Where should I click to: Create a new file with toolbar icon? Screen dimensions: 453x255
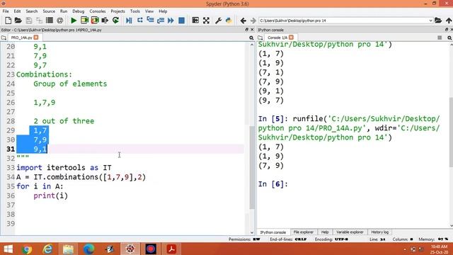(8, 21)
